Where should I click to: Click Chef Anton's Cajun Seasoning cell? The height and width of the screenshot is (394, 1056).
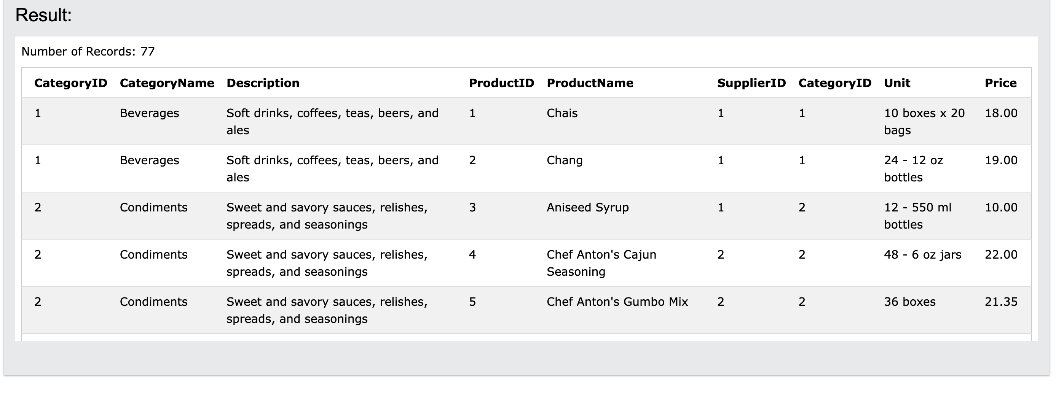pos(601,263)
